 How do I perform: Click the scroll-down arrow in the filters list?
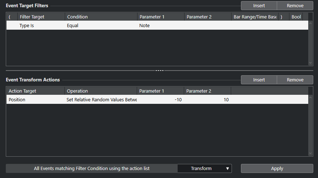(310, 63)
